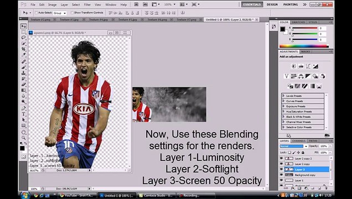Select the Clone Stamp tool

coord(23,73)
